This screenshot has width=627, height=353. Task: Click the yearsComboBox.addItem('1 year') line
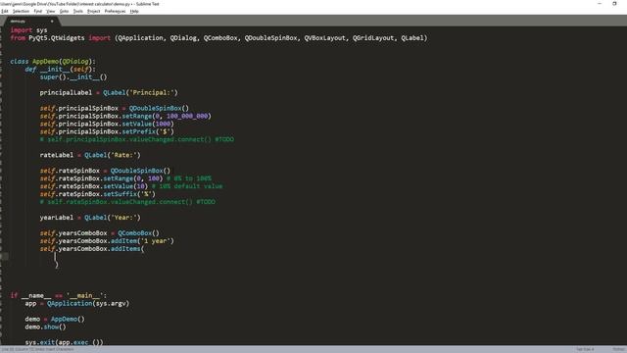[107, 241]
